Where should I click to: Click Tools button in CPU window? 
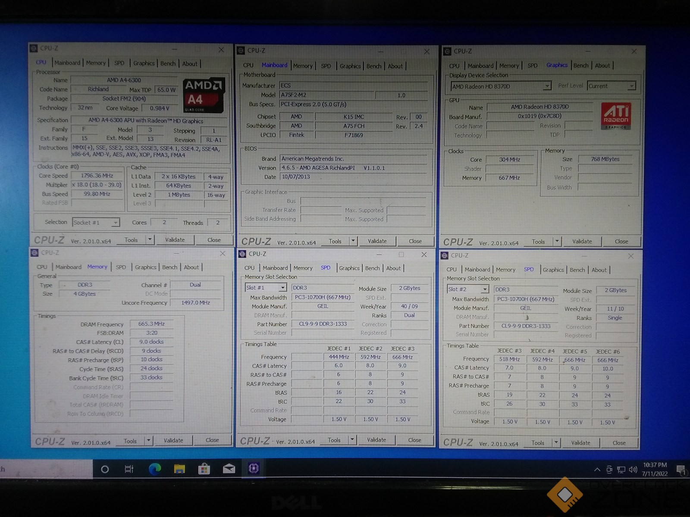point(131,240)
